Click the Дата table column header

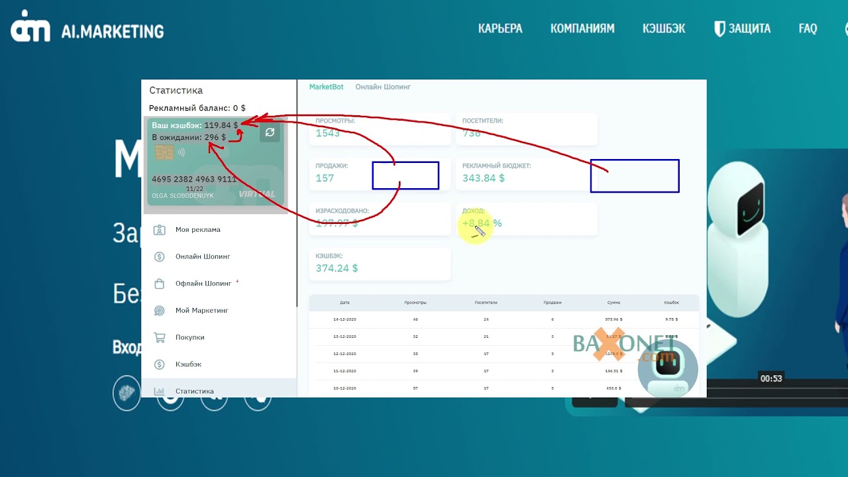(x=344, y=303)
